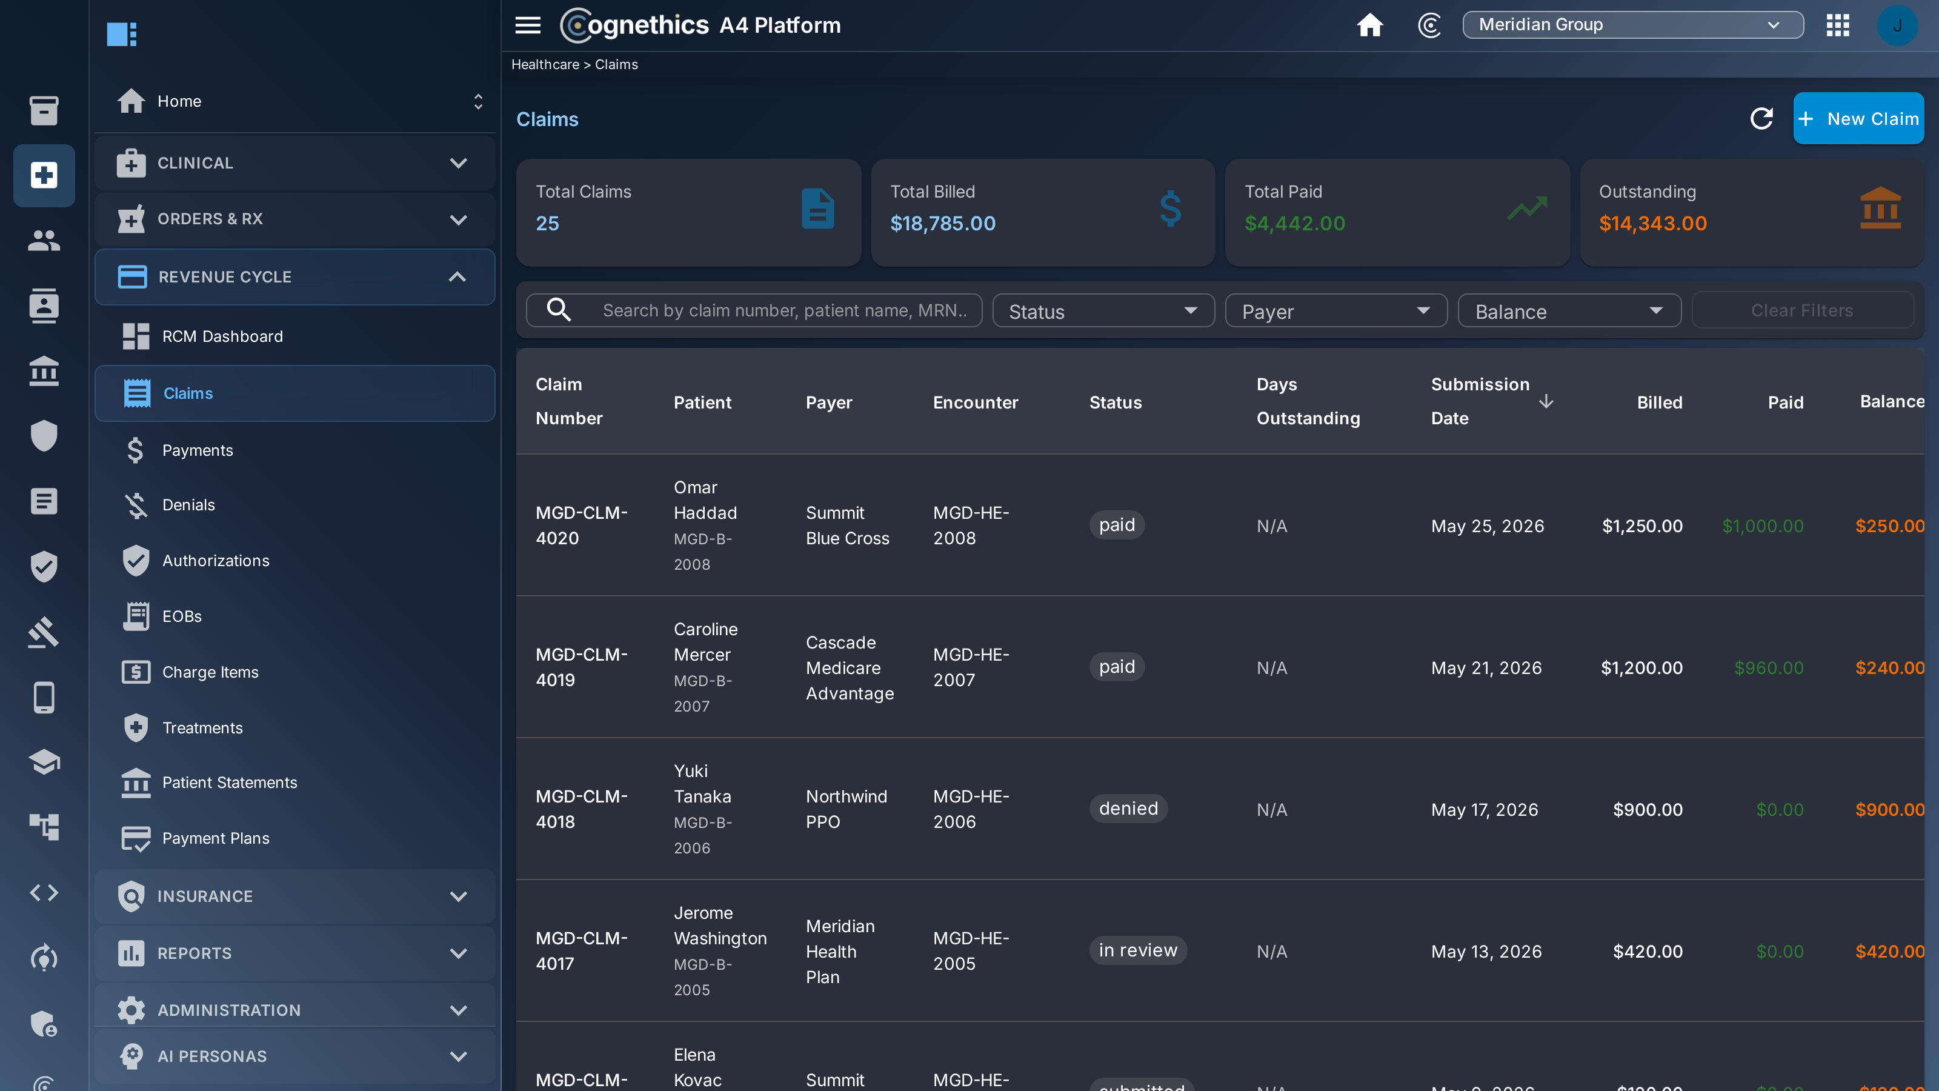Click the gavel icon in left rail
1939x1091 pixels.
[44, 632]
